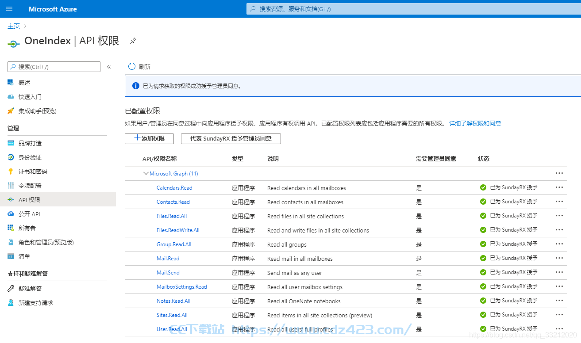Collapse the Microsoft Graph (11) permissions group

146,173
